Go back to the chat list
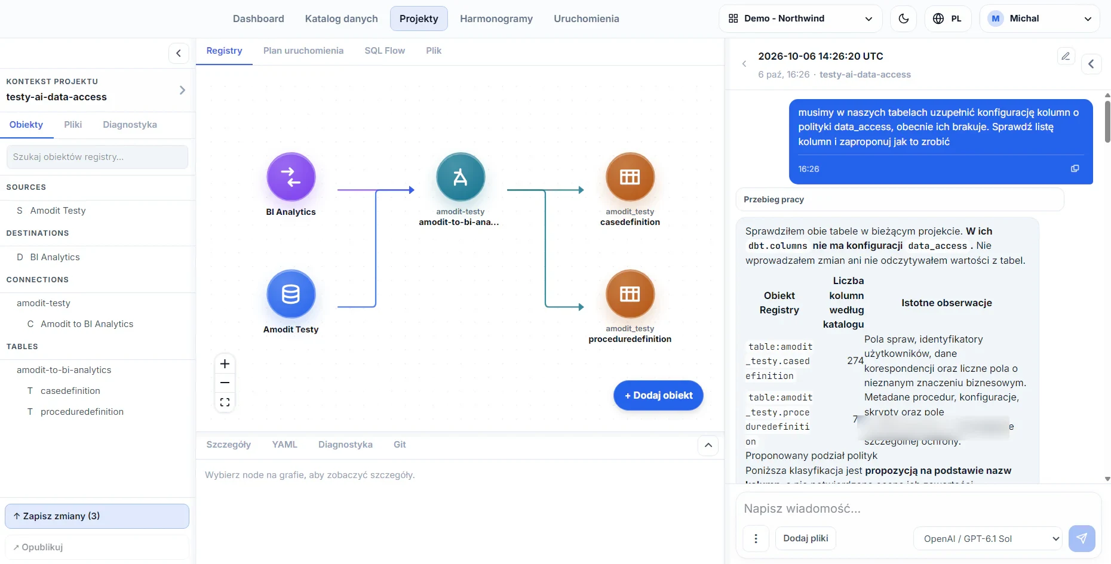Screen dimensions: 1111x564 (x=744, y=64)
